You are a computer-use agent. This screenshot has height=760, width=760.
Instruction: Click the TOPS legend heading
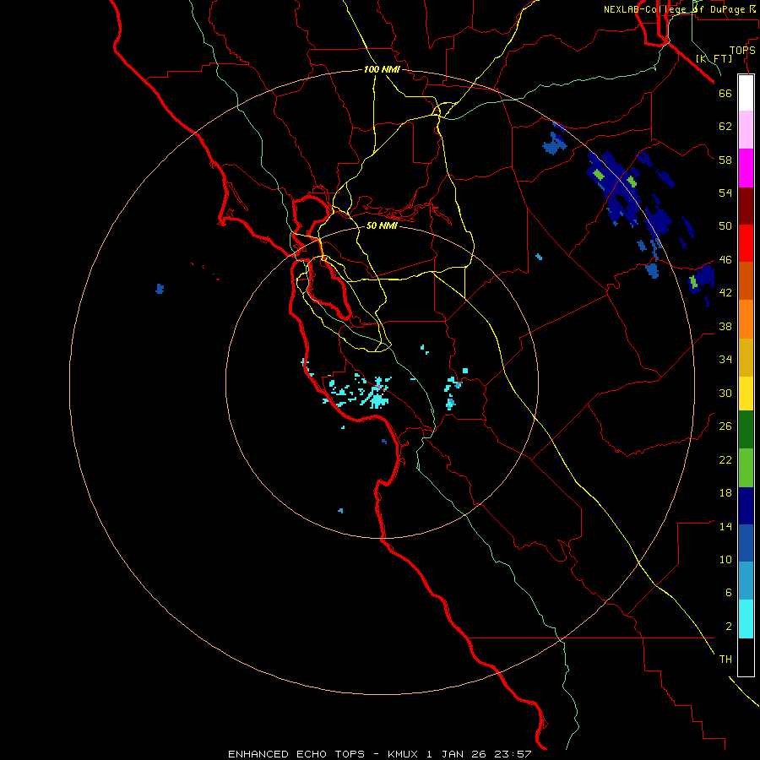click(742, 51)
